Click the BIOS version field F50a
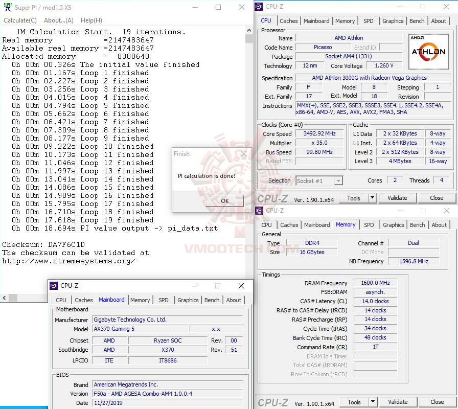The width and height of the screenshot is (458, 409). click(168, 394)
